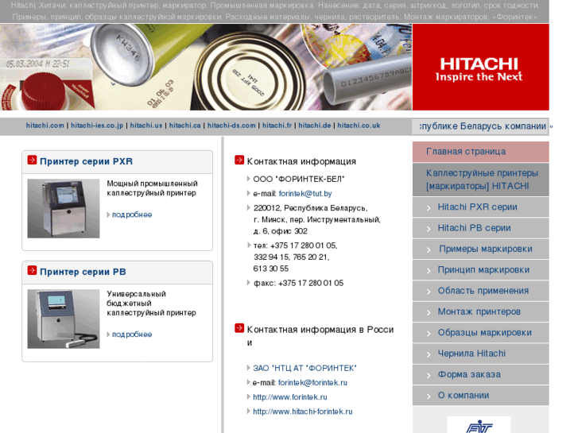
Task: Click the Forintek logo below the sidebar menu
Action: click(x=479, y=425)
